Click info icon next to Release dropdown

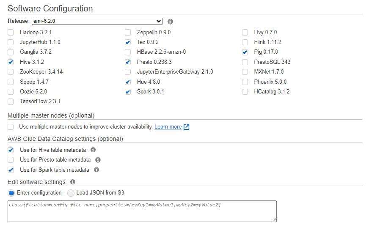click(170, 21)
